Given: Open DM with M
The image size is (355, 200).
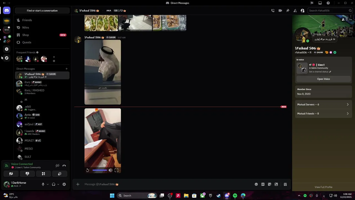Looking at the screenshot, I should coord(42,100).
